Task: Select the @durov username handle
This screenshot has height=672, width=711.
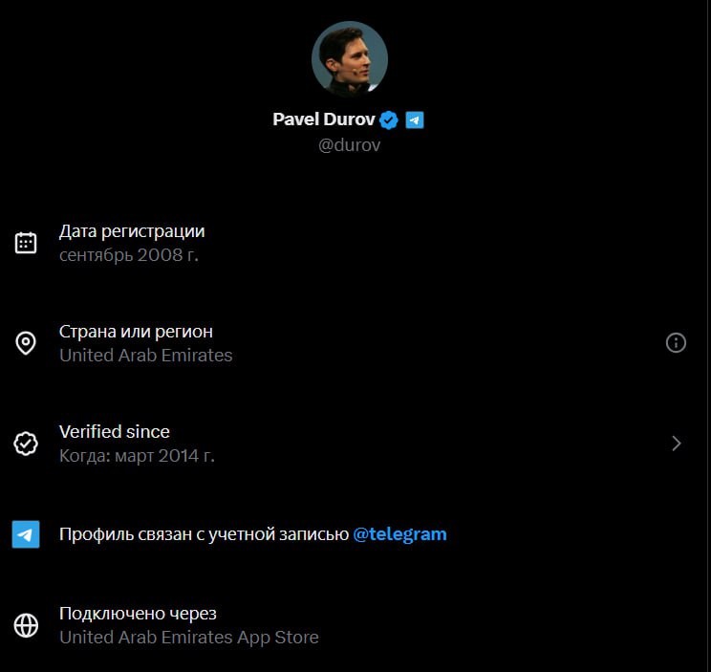Action: point(349,145)
